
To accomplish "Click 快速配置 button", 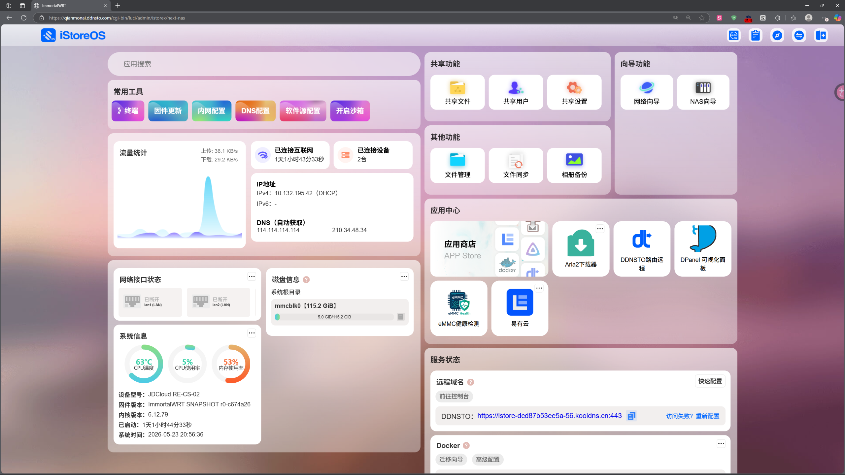I will [710, 381].
